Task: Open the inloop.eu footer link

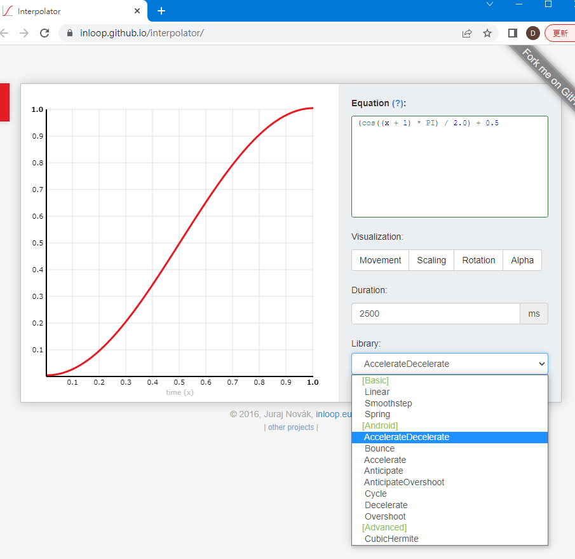Action: [334, 415]
